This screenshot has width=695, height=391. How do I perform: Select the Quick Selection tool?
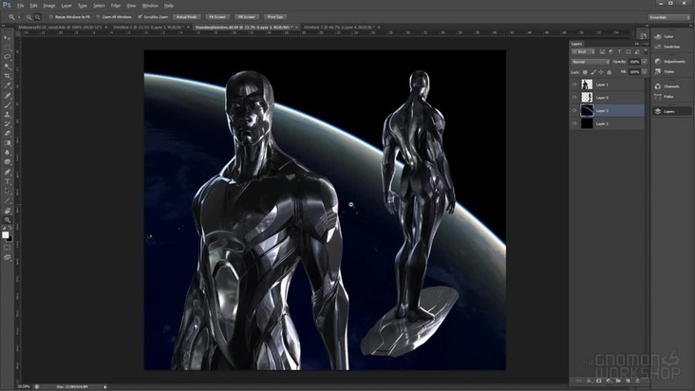point(7,66)
